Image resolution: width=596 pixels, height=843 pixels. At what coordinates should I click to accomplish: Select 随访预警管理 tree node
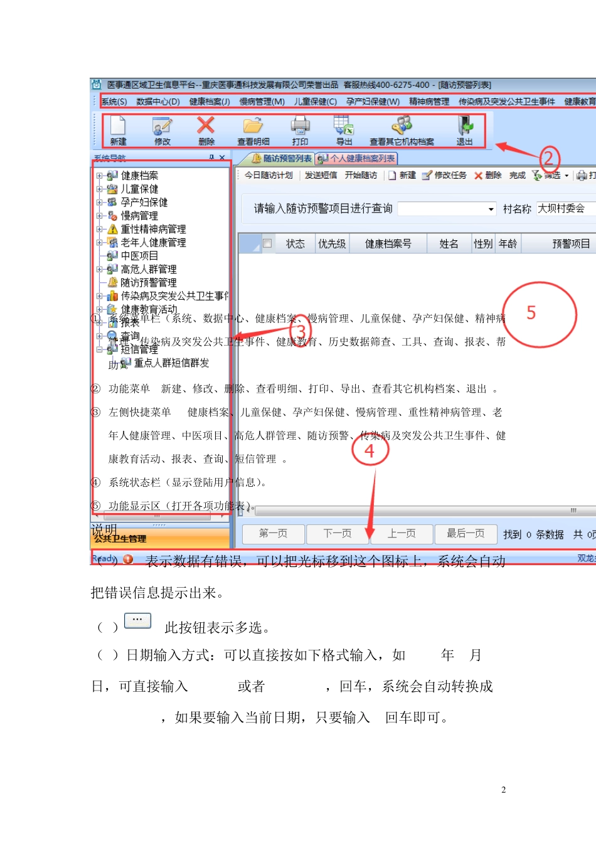tap(149, 282)
